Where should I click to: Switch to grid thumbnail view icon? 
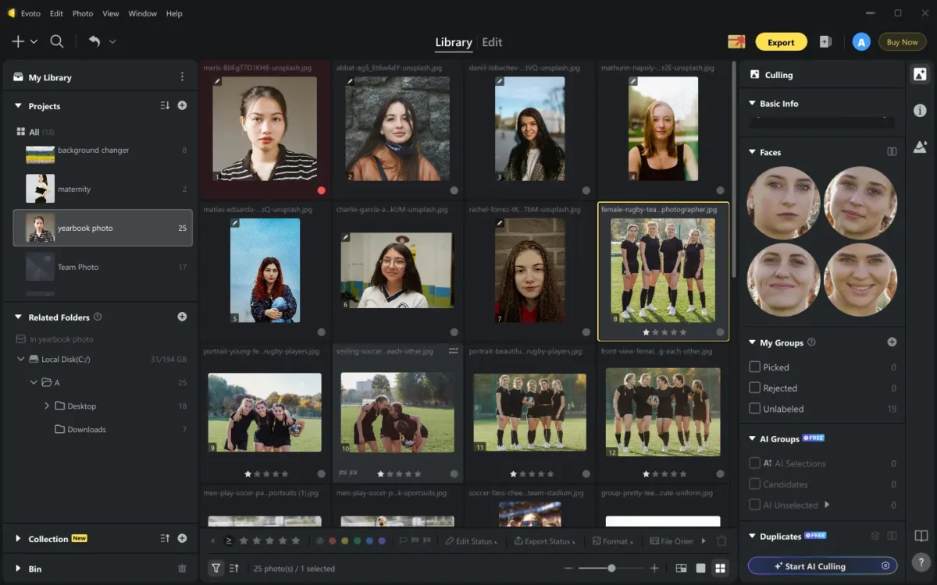(x=720, y=569)
